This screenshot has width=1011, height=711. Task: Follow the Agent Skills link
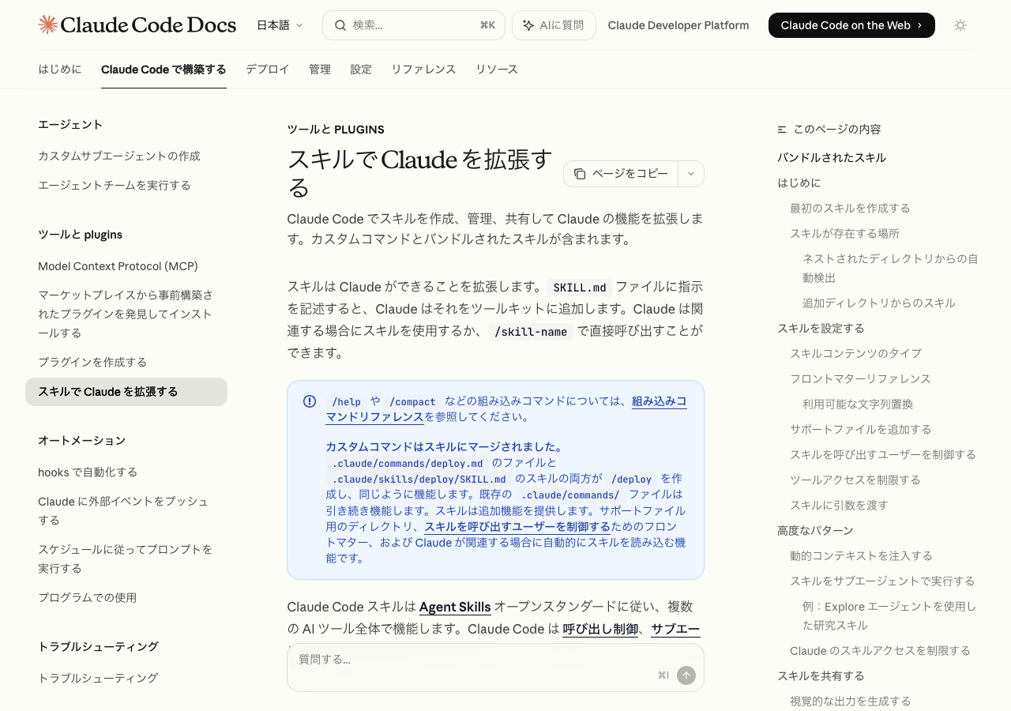pos(455,607)
